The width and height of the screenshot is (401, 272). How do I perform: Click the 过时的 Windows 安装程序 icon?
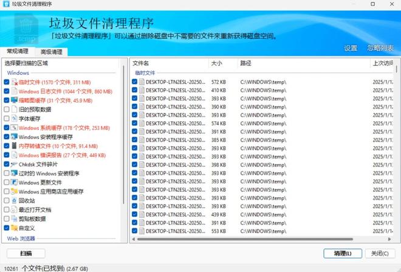[x=15, y=173]
